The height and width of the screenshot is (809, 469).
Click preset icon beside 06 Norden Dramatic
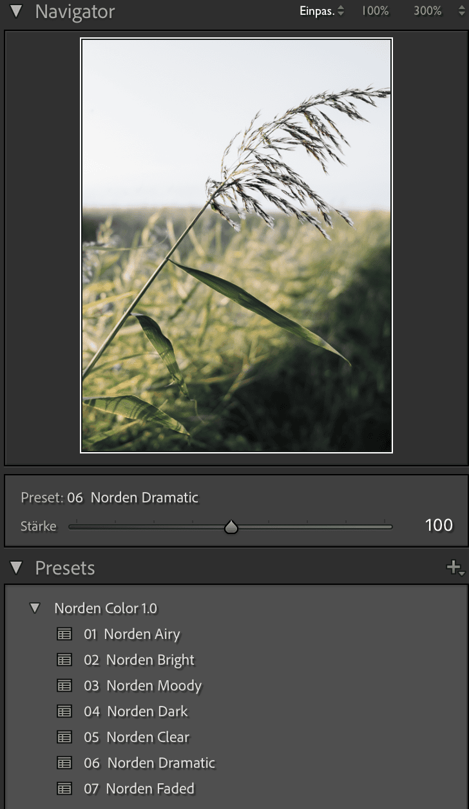[x=64, y=763]
